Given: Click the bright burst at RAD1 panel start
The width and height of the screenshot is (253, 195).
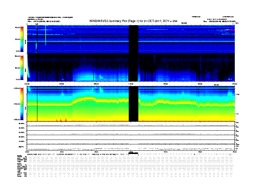Looking at the screenshot, I should 28,66.
